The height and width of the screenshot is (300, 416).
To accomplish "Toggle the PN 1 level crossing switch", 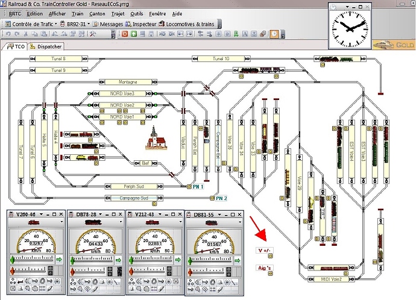I will point(189,187).
